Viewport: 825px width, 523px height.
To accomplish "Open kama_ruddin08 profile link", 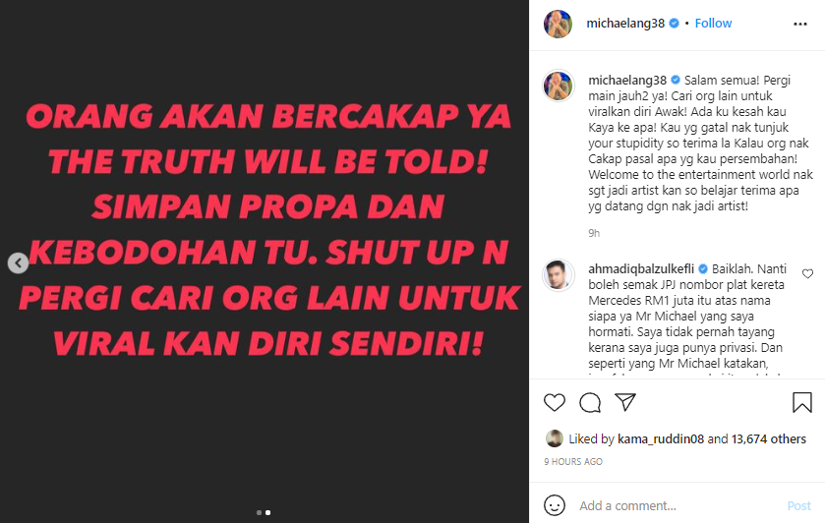I will click(661, 438).
